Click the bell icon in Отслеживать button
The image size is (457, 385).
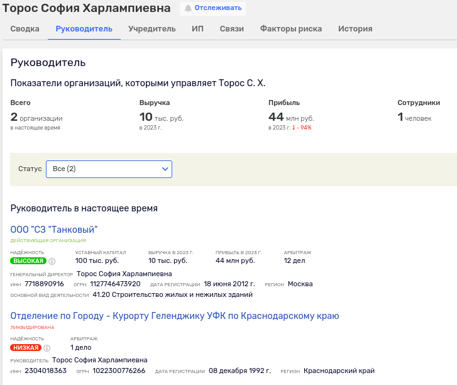[188, 8]
